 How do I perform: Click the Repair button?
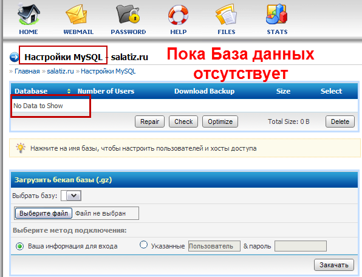click(x=149, y=121)
